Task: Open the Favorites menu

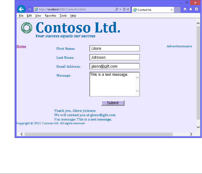Action: 50,16
